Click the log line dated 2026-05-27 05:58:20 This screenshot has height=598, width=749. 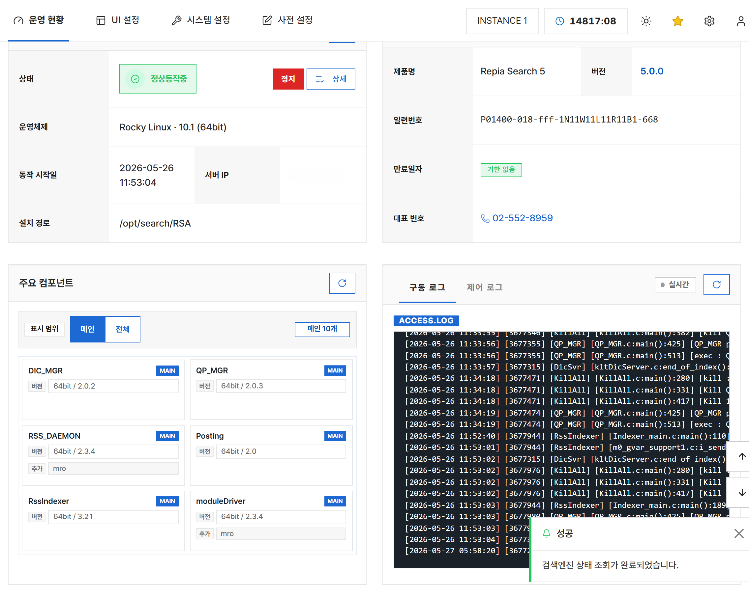pos(467,551)
